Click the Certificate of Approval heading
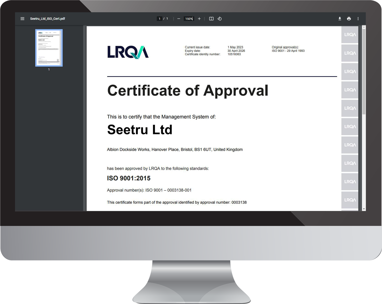Screen dimensions: 382x304 [x=188, y=91]
